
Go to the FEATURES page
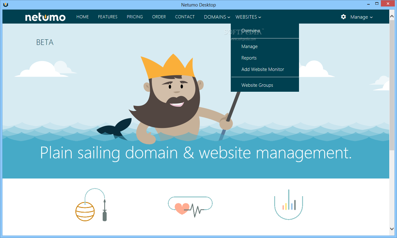point(108,17)
